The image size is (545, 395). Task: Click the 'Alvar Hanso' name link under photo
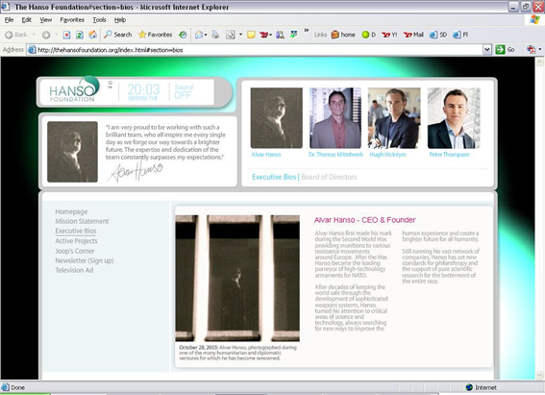click(x=266, y=155)
